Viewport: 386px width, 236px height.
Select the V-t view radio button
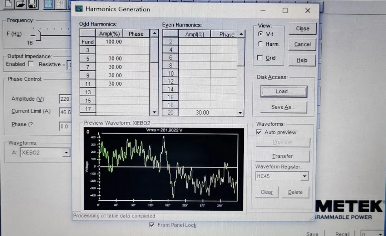pos(260,34)
